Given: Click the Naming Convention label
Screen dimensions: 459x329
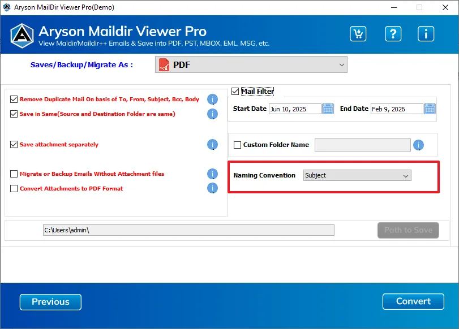Looking at the screenshot, I should pyautogui.click(x=264, y=175).
